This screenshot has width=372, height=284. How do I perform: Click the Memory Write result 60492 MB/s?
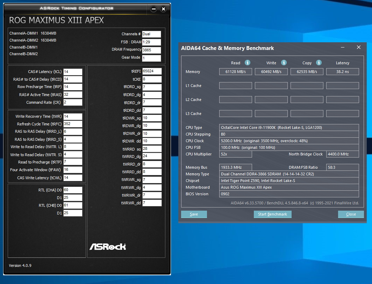pos(271,72)
